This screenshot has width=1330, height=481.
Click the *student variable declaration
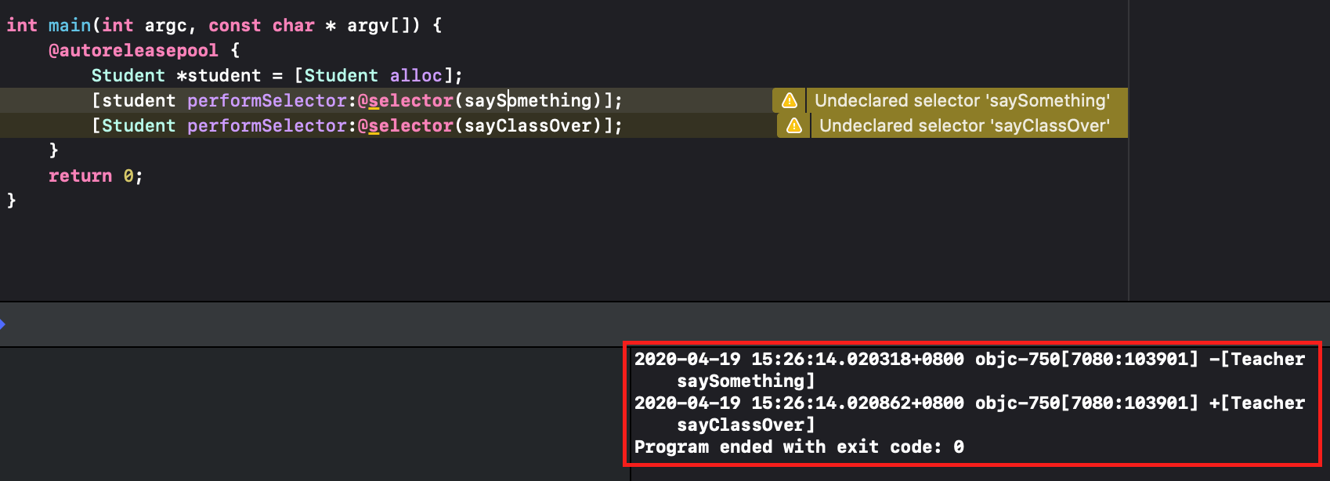click(x=219, y=75)
